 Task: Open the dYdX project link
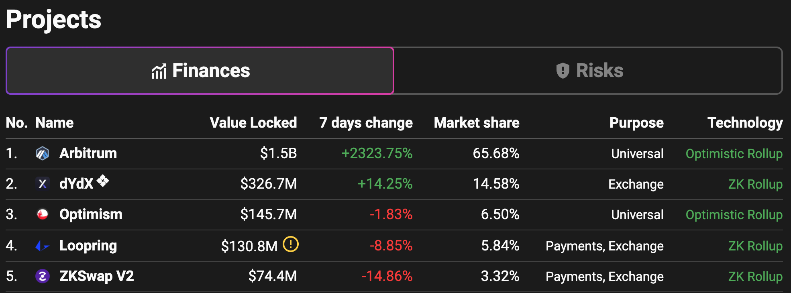(76, 184)
